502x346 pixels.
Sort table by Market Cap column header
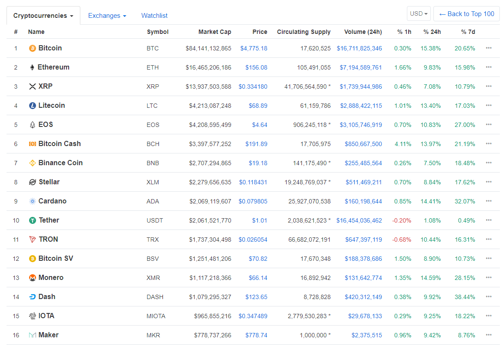tap(215, 32)
